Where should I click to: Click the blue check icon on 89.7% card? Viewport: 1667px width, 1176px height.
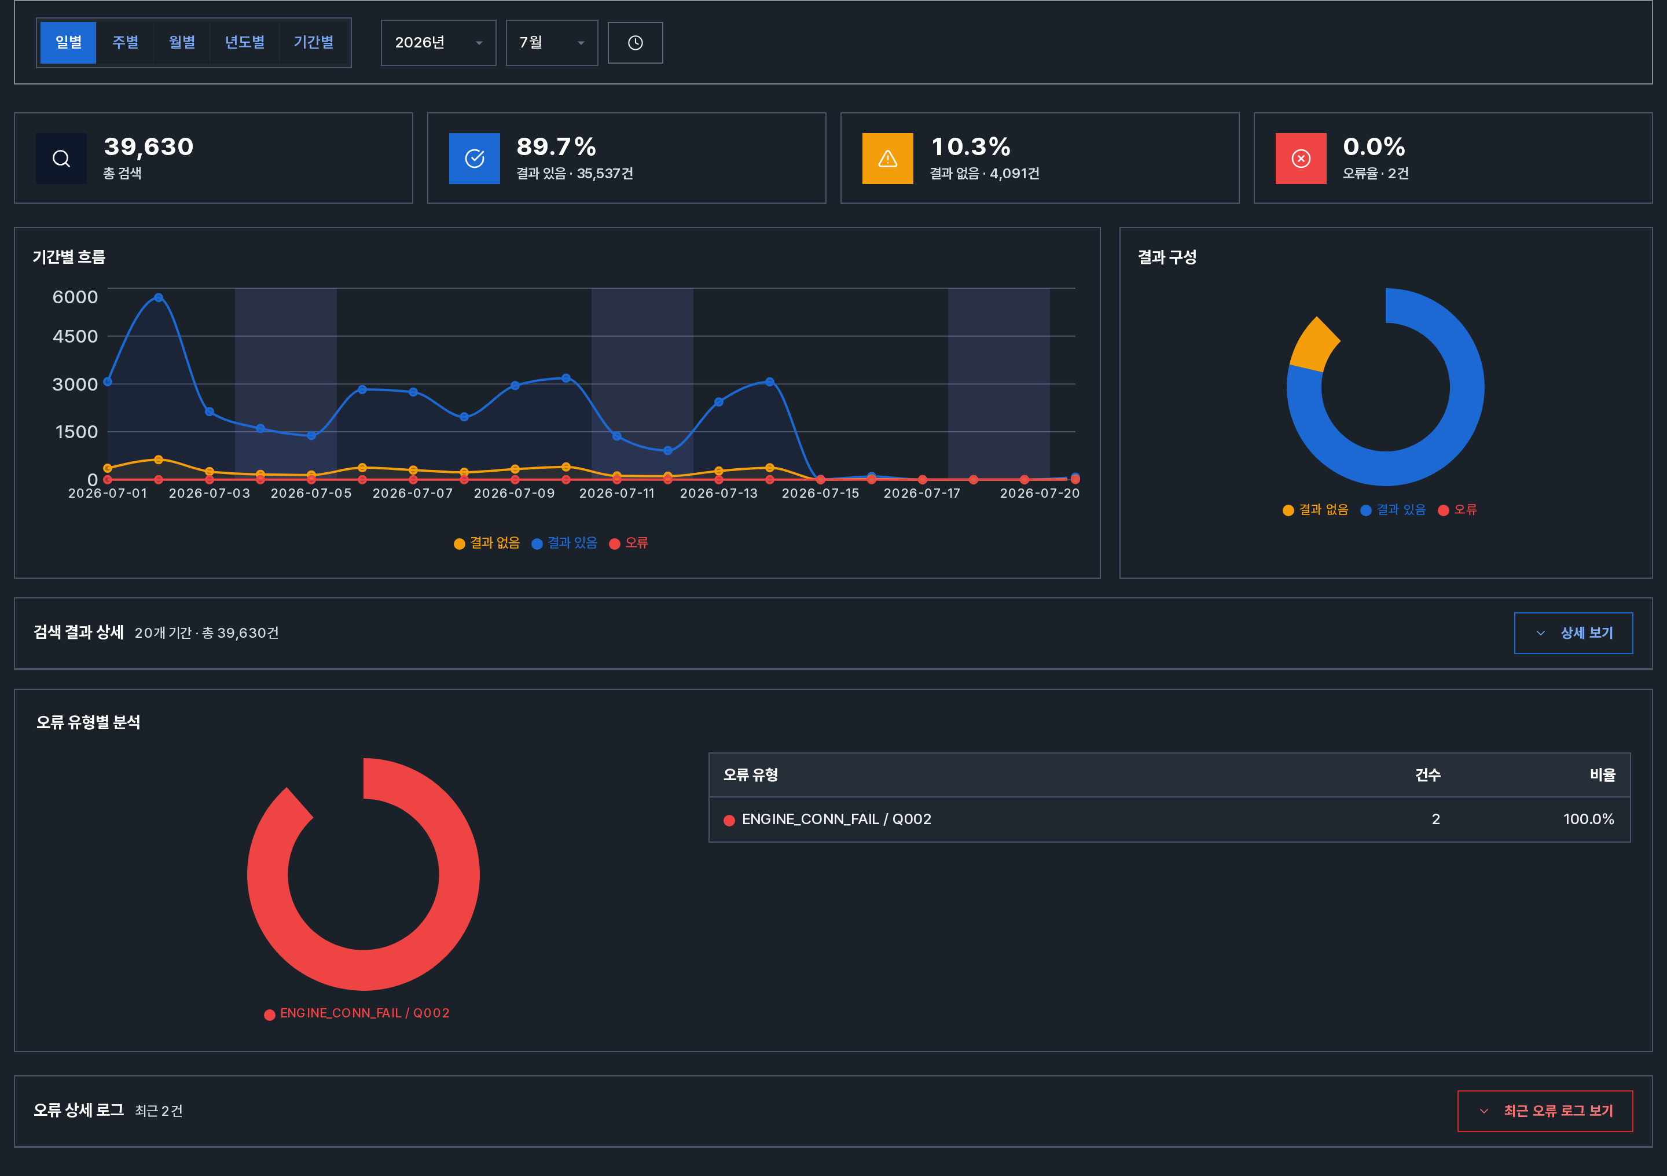[475, 158]
